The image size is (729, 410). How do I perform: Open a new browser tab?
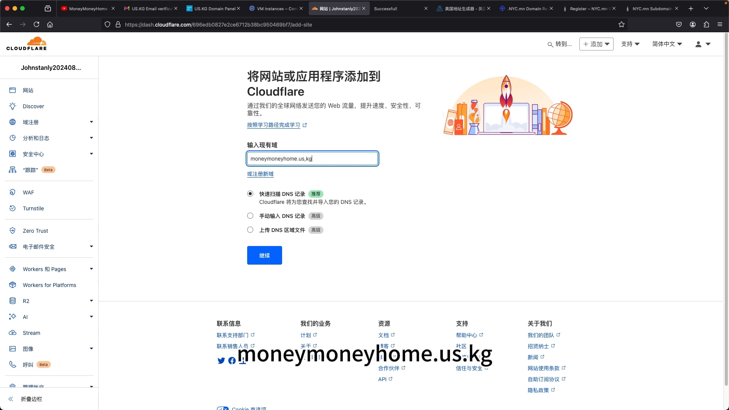[691, 8]
